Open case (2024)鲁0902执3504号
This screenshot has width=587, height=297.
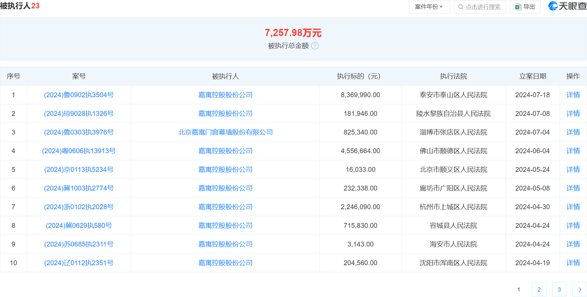(79, 95)
